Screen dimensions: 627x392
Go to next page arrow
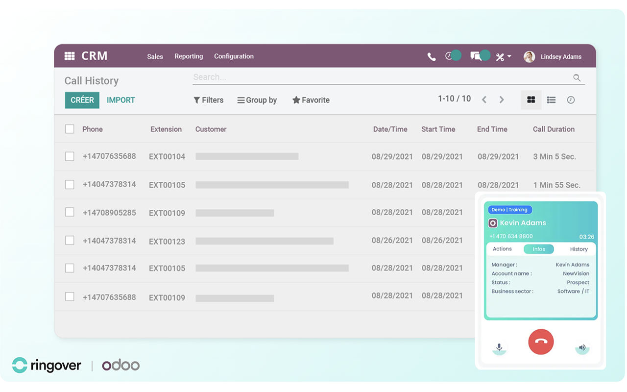tap(502, 100)
